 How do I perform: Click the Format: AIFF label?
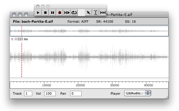(x=78, y=22)
